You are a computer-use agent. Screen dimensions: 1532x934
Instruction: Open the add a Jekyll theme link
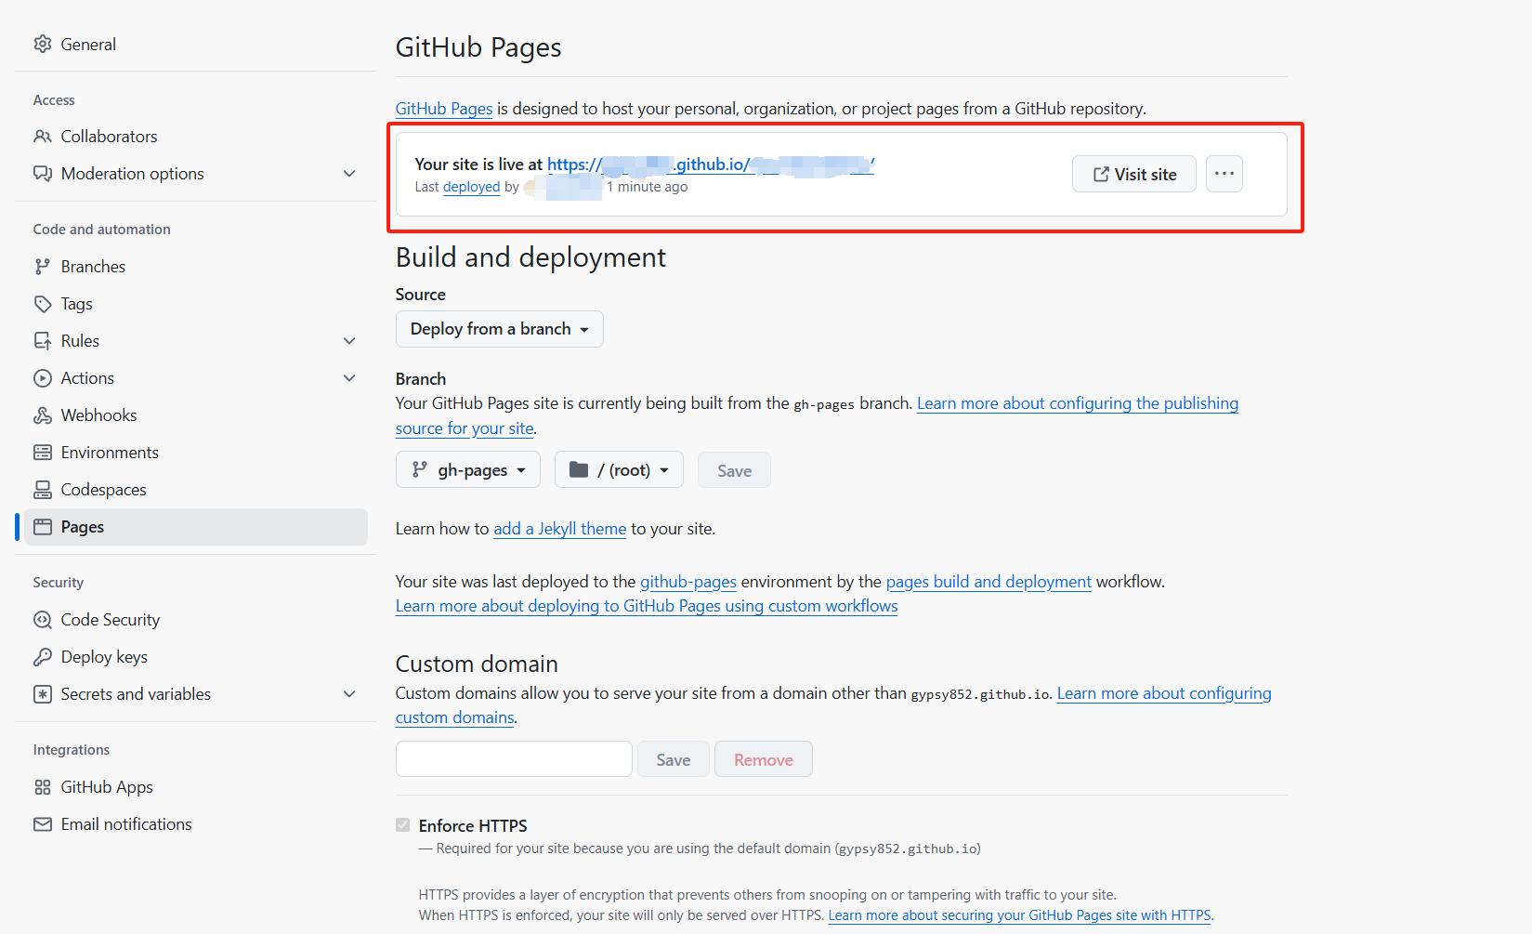click(x=560, y=529)
